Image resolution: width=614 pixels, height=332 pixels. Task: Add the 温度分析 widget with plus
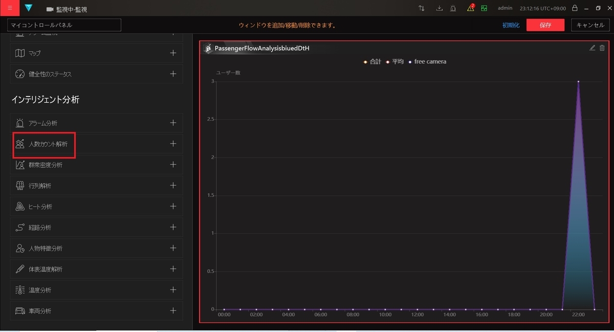[x=173, y=290]
